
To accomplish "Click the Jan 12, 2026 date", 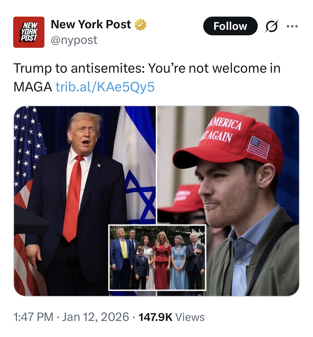I will click(96, 317).
